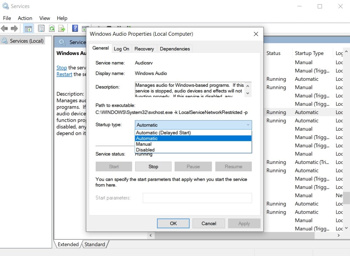Click the services list scroll up arrow
The image size is (350, 256).
click(346, 51)
